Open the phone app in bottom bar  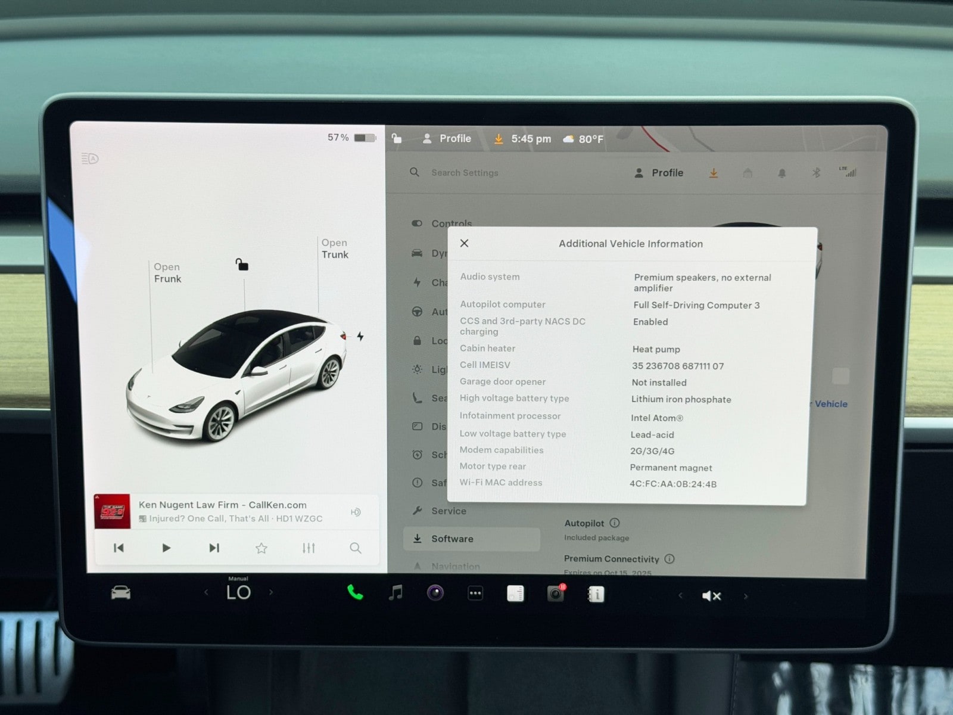(x=355, y=592)
